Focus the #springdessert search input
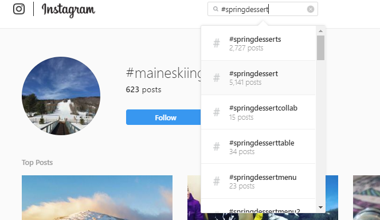Screen dimensions: 380x220 (263, 9)
